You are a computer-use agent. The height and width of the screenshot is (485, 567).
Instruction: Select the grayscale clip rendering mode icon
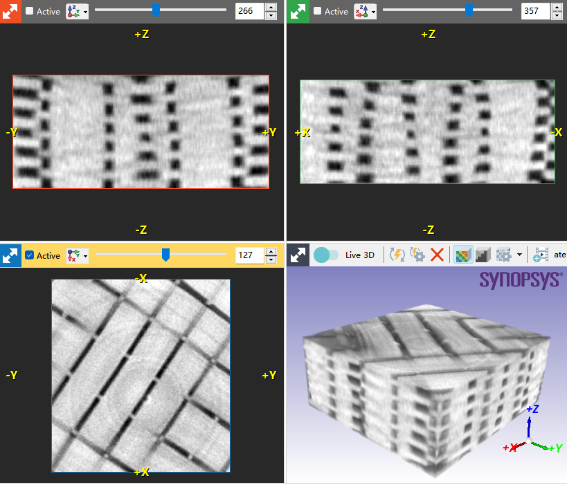(482, 254)
